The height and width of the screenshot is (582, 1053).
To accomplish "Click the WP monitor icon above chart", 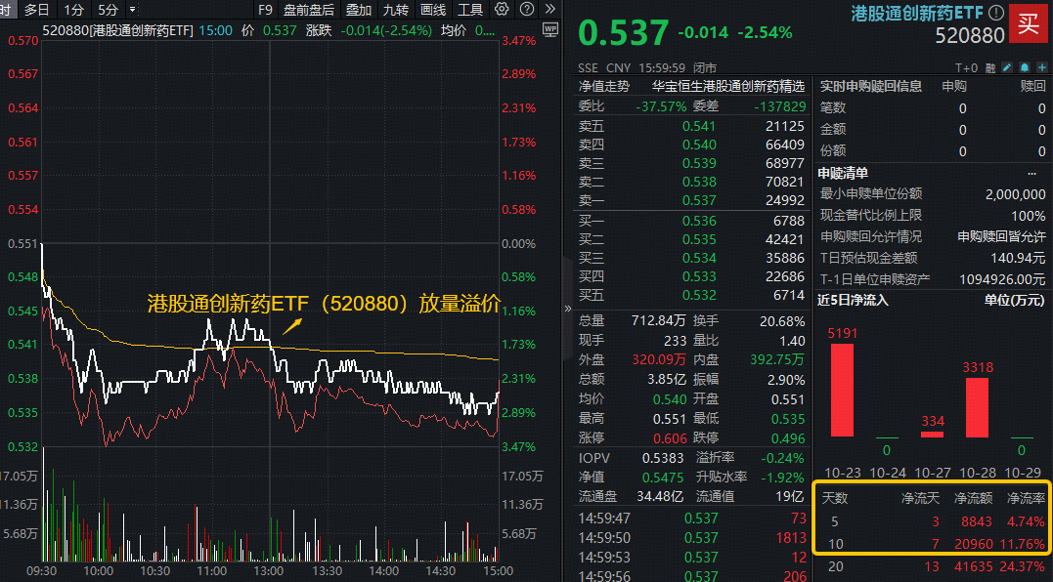I will [550, 29].
